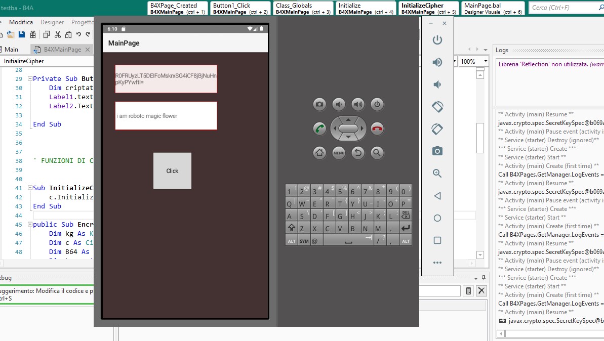Image resolution: width=604 pixels, height=341 pixels.
Task: Click the gift-box toolbar icon
Action: click(33, 34)
